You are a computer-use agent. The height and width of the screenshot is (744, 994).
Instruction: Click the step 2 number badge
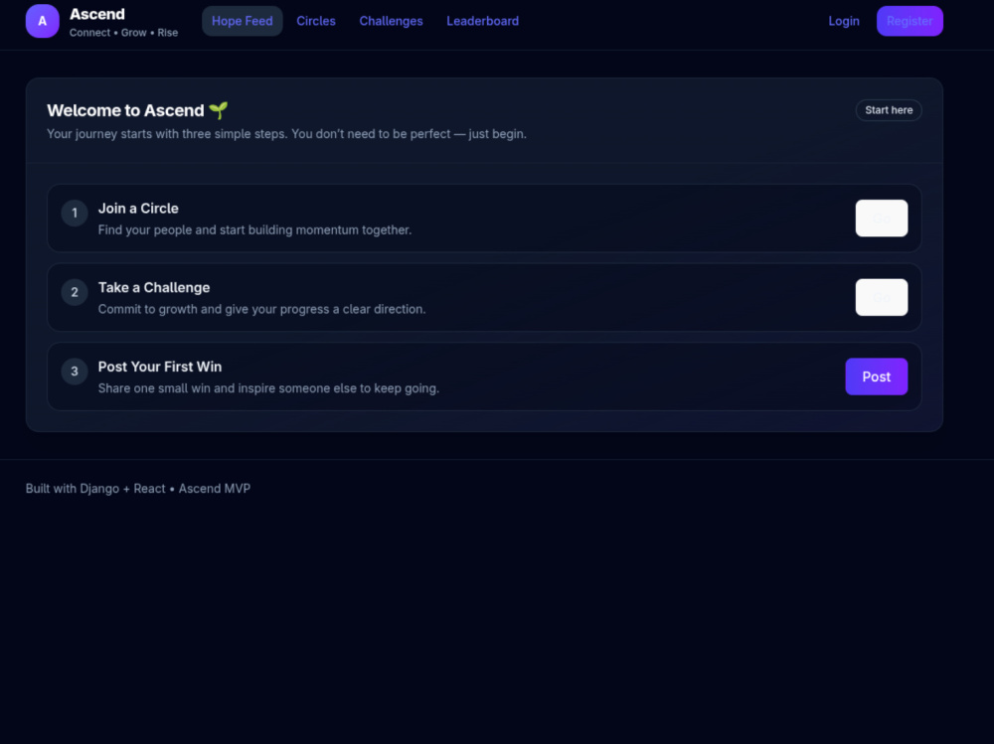click(x=75, y=292)
